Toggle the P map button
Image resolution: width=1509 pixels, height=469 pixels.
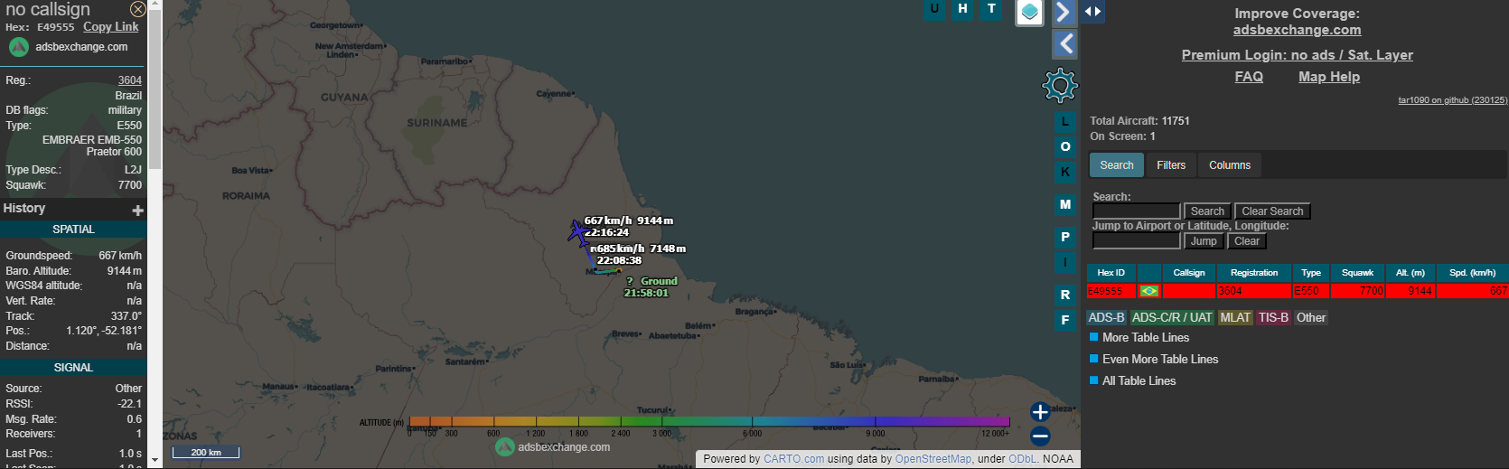click(1065, 237)
